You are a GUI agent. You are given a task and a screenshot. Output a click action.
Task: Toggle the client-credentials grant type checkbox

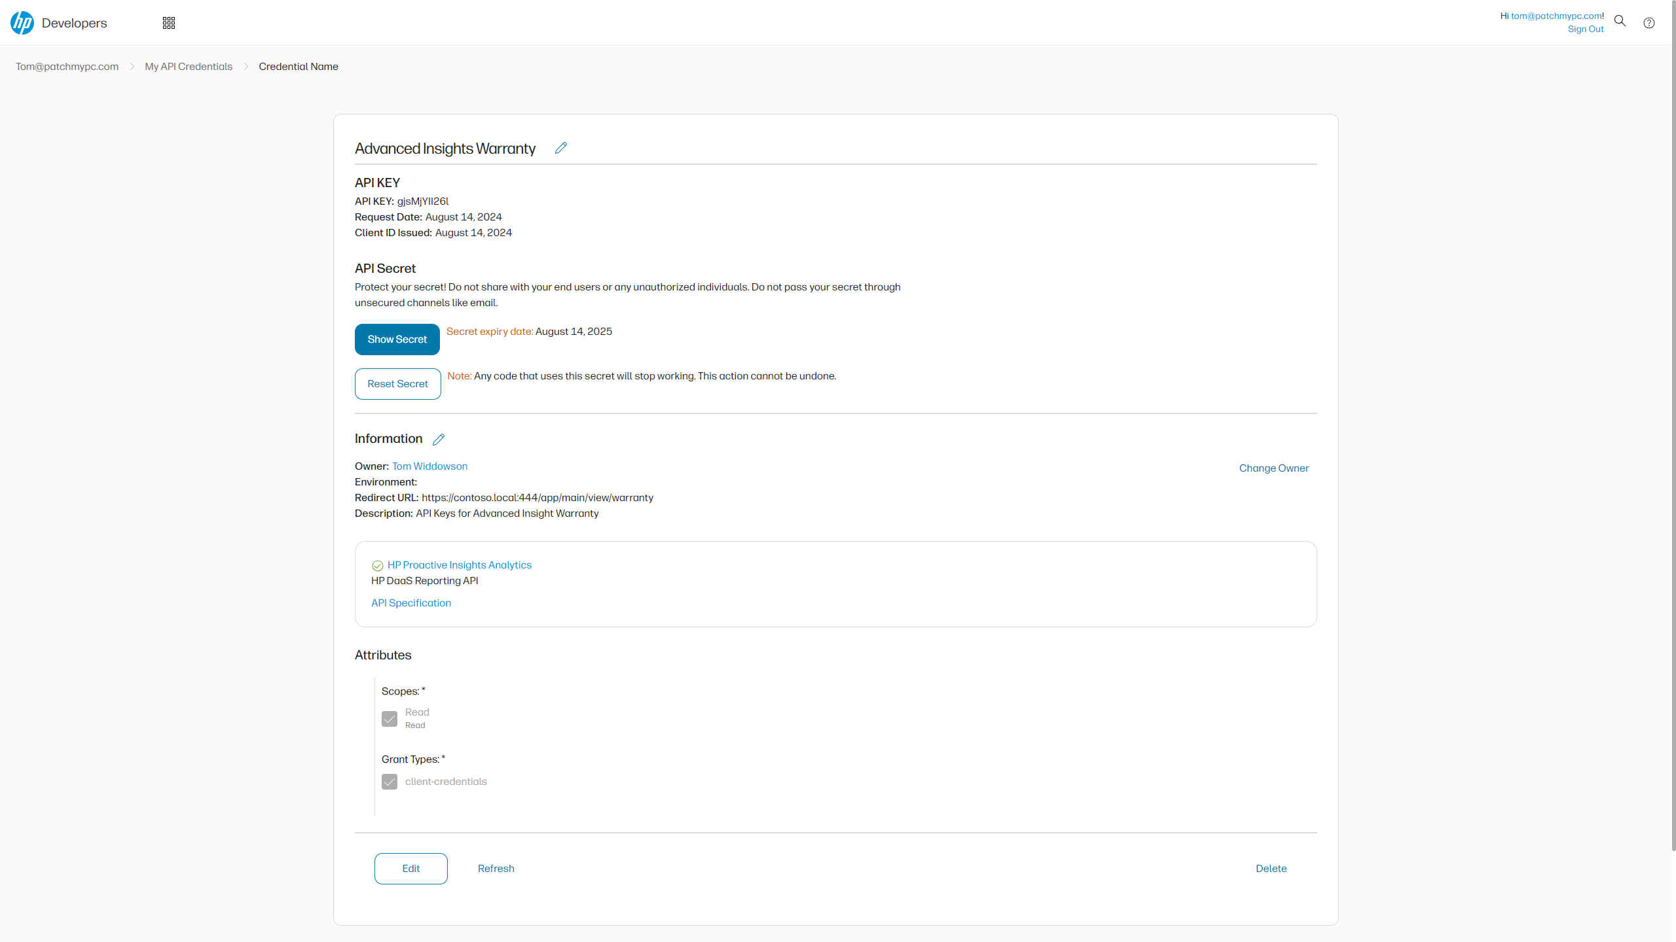point(390,782)
